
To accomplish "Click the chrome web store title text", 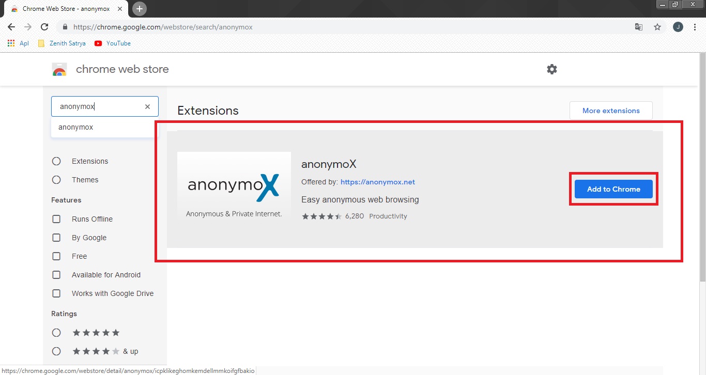I will pyautogui.click(x=122, y=69).
